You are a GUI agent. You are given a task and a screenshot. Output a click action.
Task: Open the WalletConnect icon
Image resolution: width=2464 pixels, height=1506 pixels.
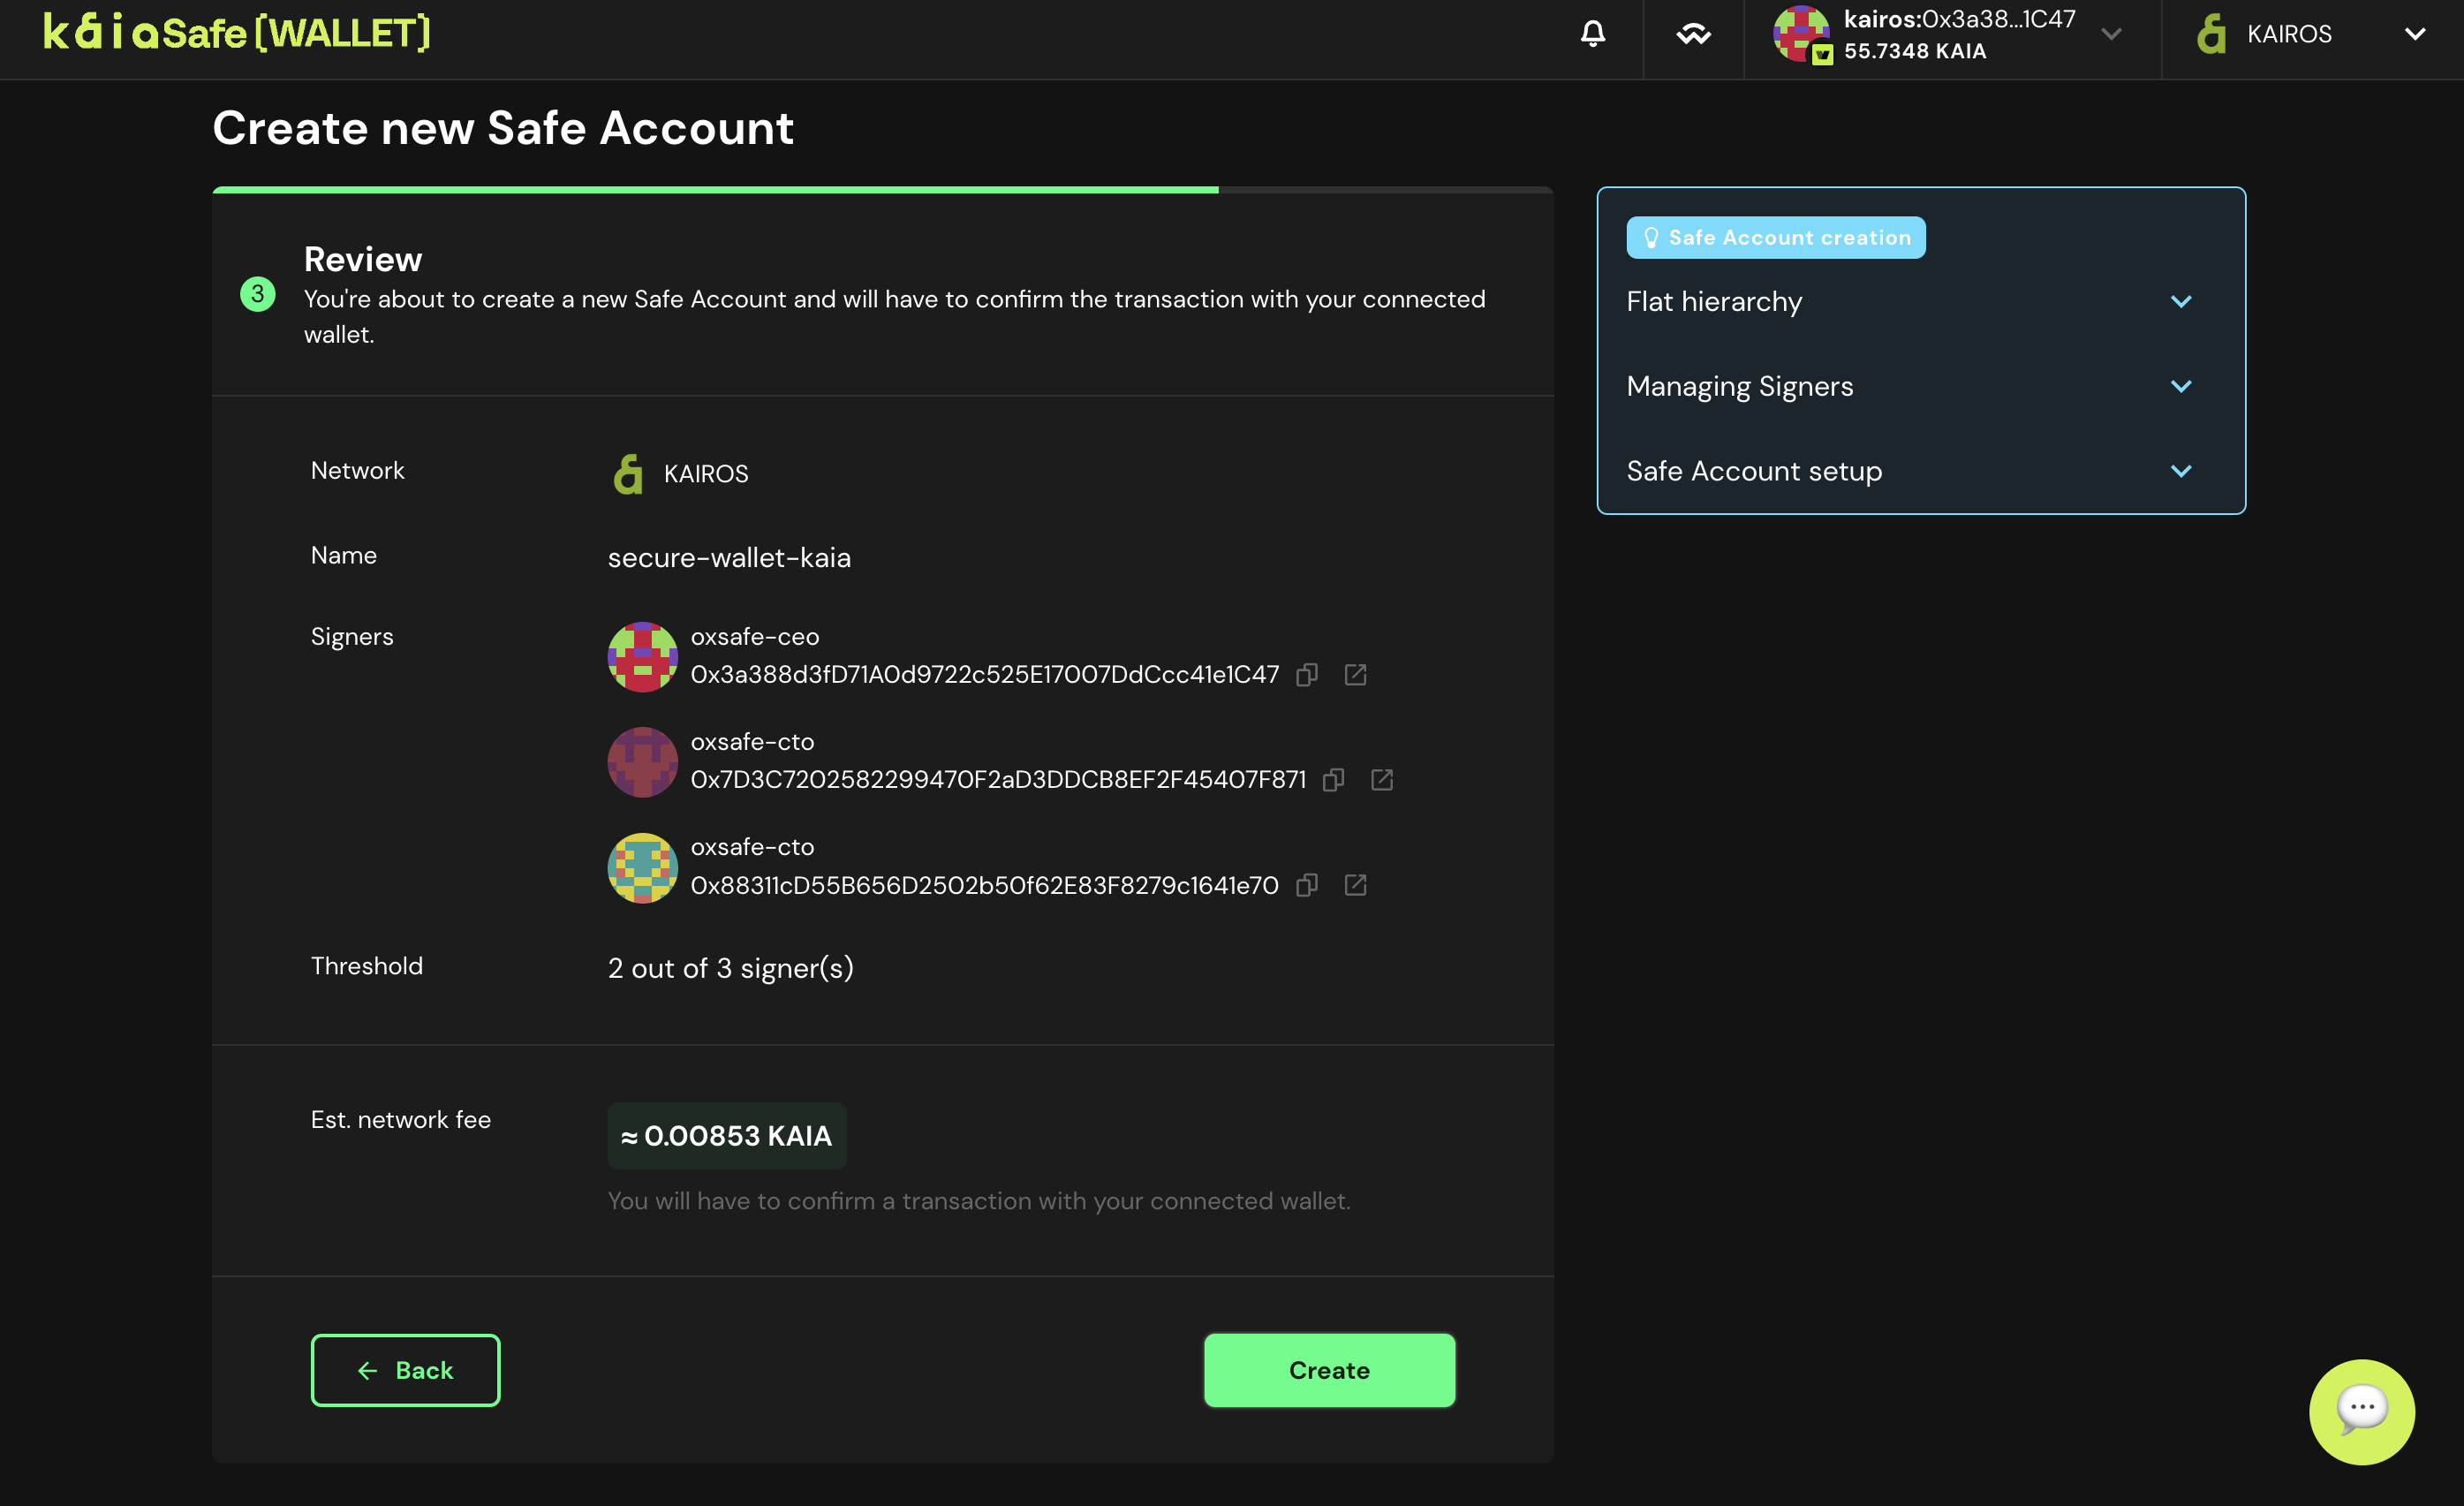(x=1693, y=34)
